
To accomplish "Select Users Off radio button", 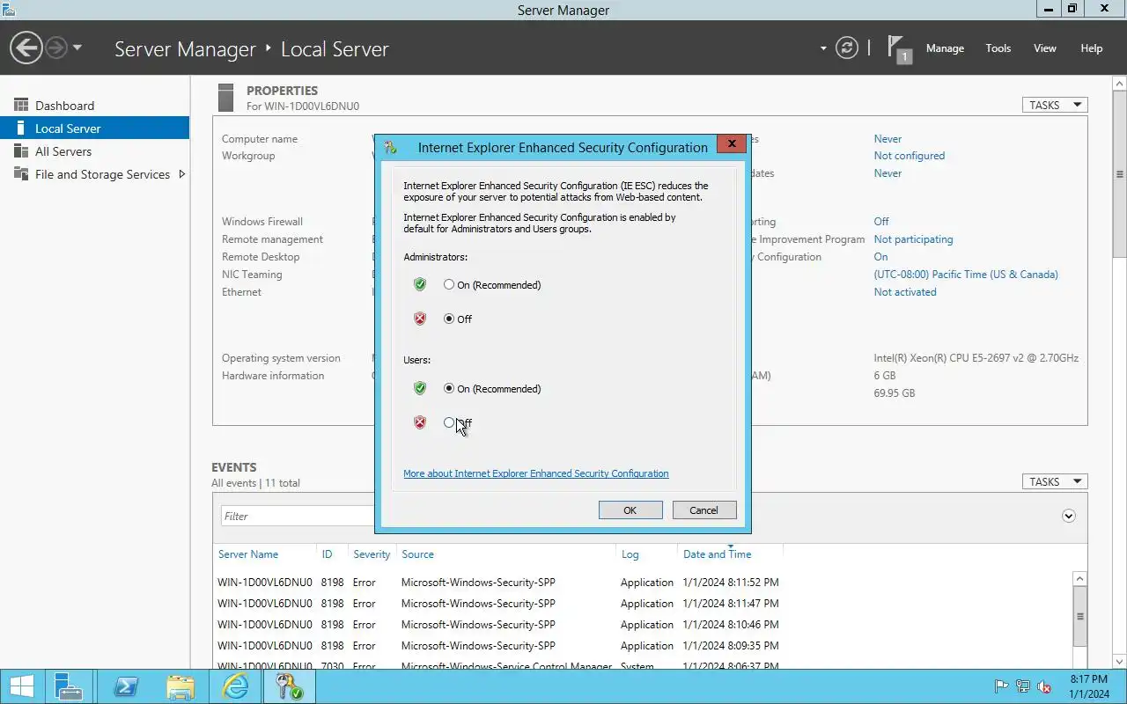I will [x=449, y=422].
